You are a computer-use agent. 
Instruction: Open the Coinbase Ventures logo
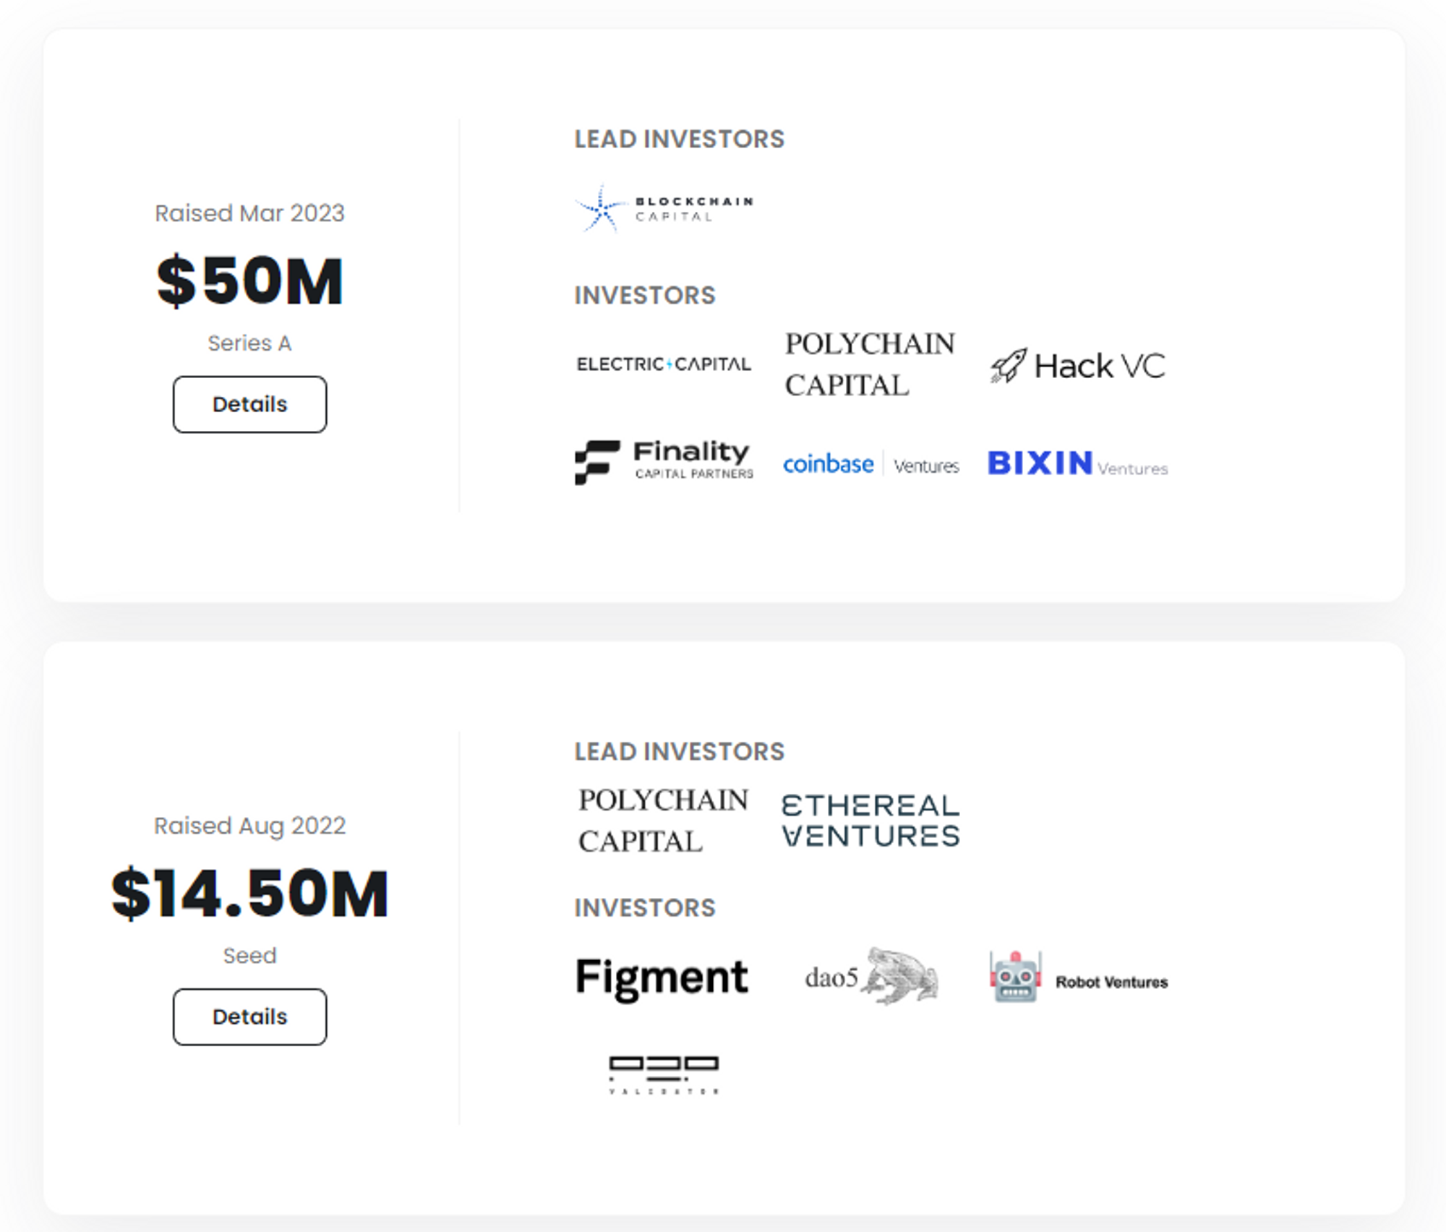[x=870, y=464]
